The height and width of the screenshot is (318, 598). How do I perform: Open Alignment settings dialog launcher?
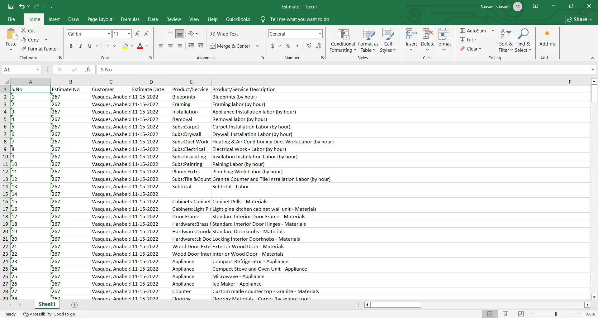[262, 58]
